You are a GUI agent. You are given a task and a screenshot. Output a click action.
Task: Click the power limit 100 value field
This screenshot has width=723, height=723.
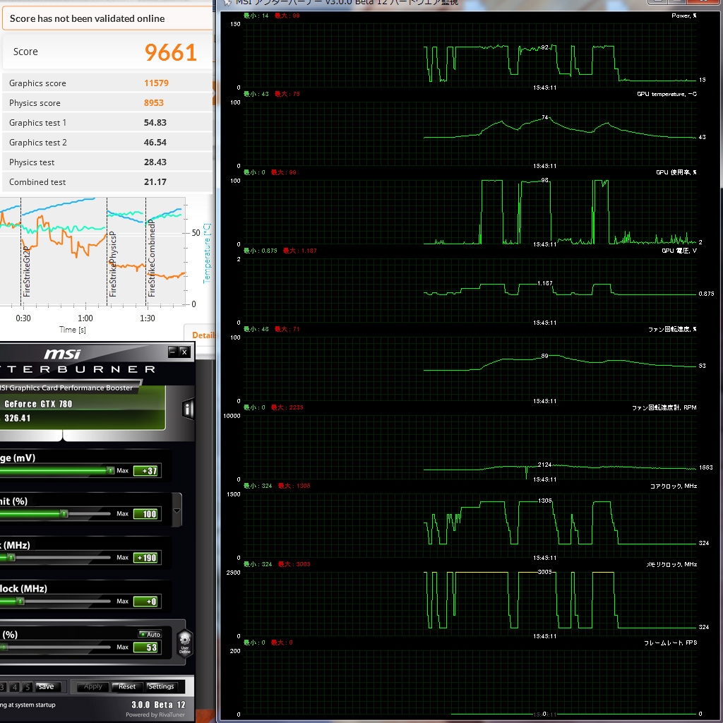pyautogui.click(x=147, y=514)
